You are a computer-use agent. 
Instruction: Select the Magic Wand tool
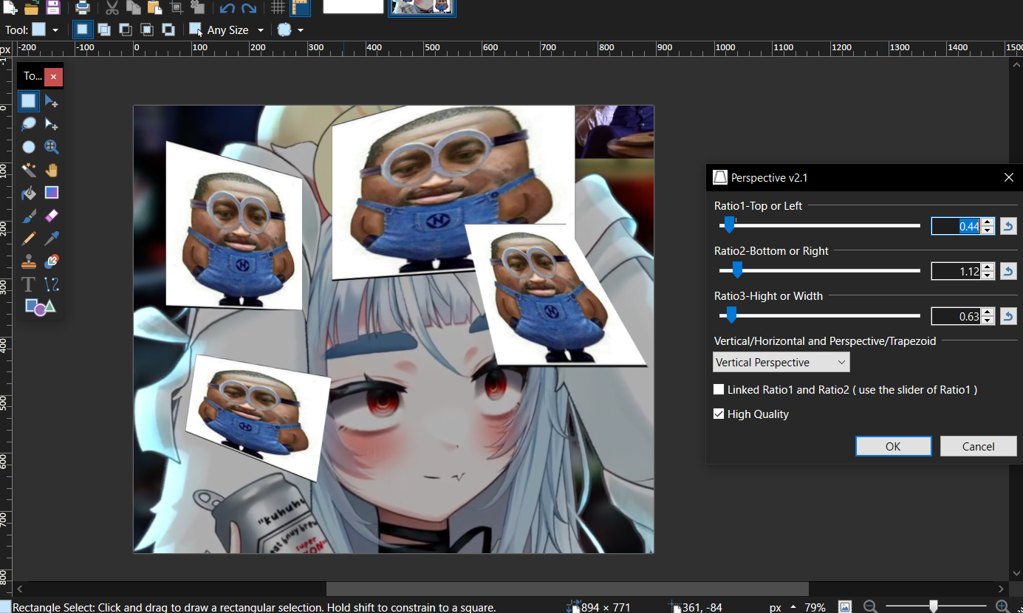(29, 170)
